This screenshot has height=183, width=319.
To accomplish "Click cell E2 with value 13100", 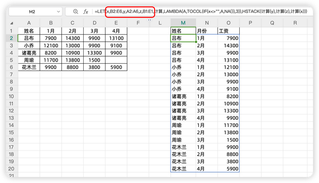I will pos(116,38).
